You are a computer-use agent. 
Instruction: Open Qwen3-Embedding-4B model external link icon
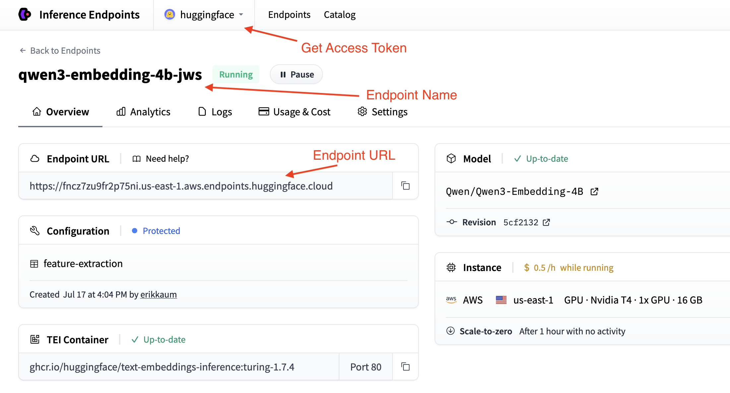tap(594, 192)
